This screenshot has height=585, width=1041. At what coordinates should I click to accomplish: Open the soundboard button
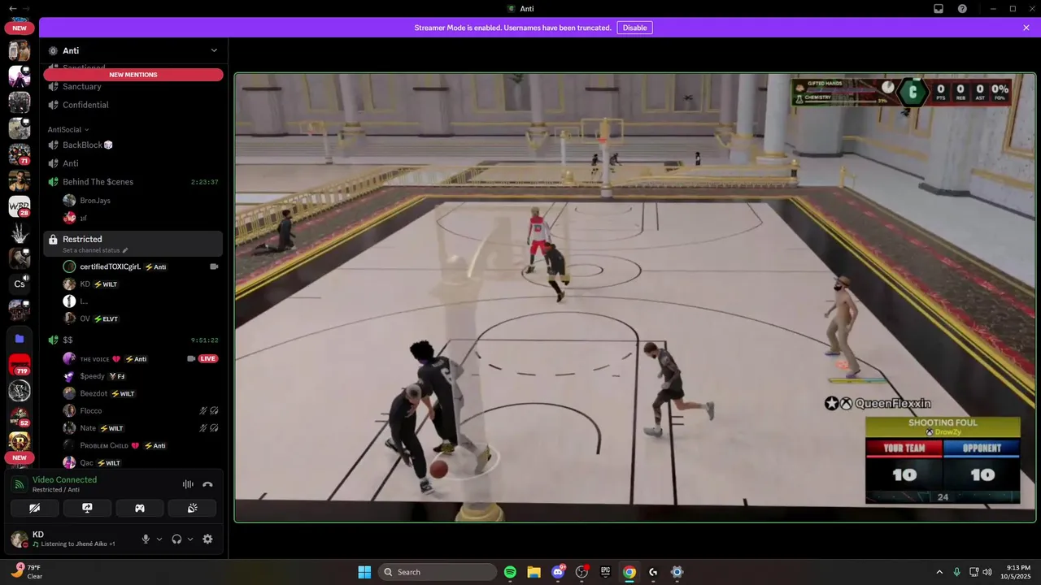click(192, 508)
